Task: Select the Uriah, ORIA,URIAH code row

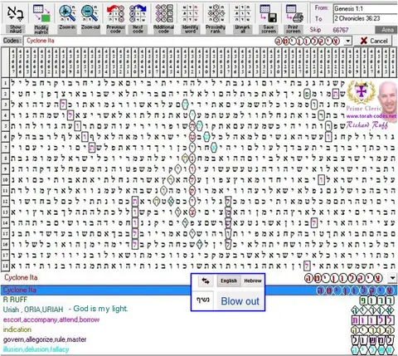Action: [199, 309]
